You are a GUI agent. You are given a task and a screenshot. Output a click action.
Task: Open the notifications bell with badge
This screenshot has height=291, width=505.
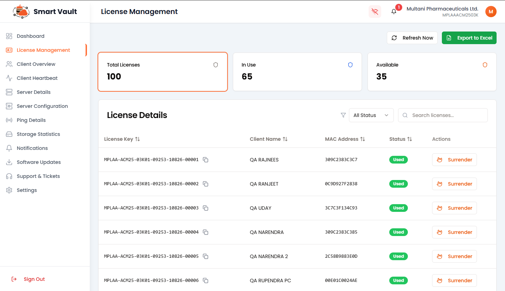(x=393, y=12)
